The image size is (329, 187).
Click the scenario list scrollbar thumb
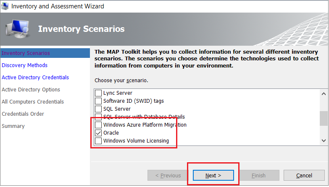324,118
